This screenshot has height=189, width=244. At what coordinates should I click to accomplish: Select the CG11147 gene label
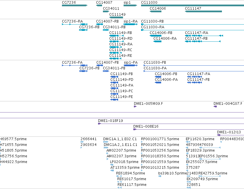tap(193, 8)
